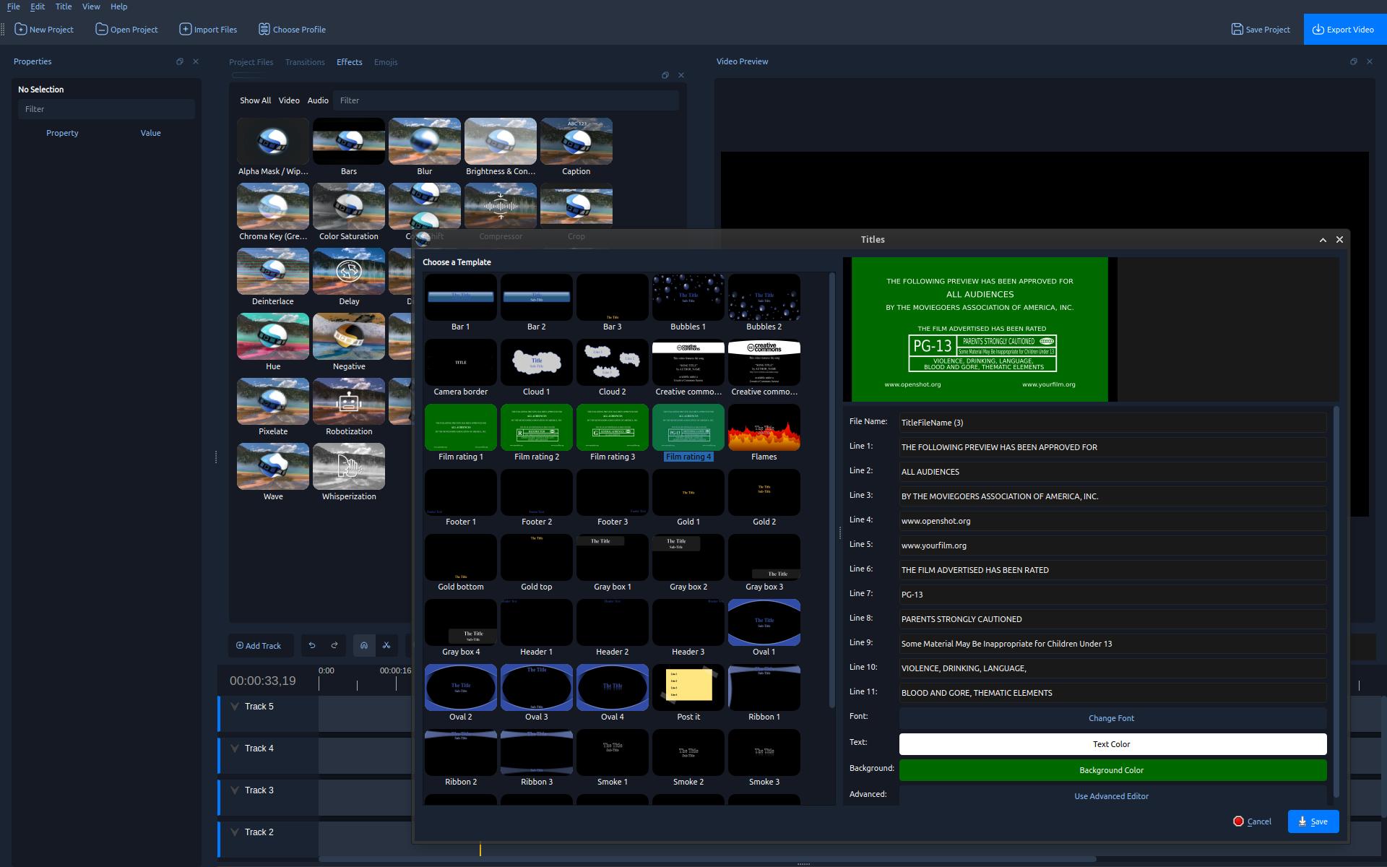The image size is (1387, 867).
Task: Toggle the timeline snapping magnet tool
Action: pyautogui.click(x=364, y=645)
